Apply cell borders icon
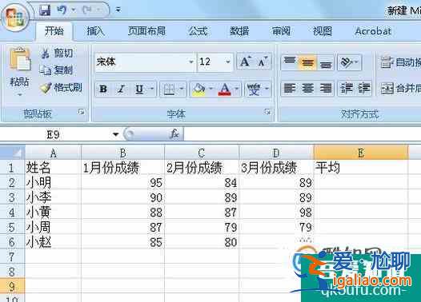421x302 pixels. click(169, 89)
